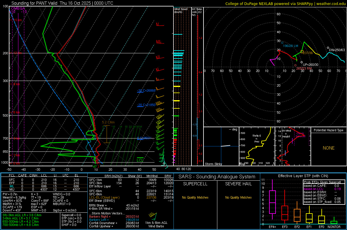Click the 'Sfc-3km AGL LR = 3.6 C/km' line
The width and height of the screenshot is (347, 230).
pos(22,215)
